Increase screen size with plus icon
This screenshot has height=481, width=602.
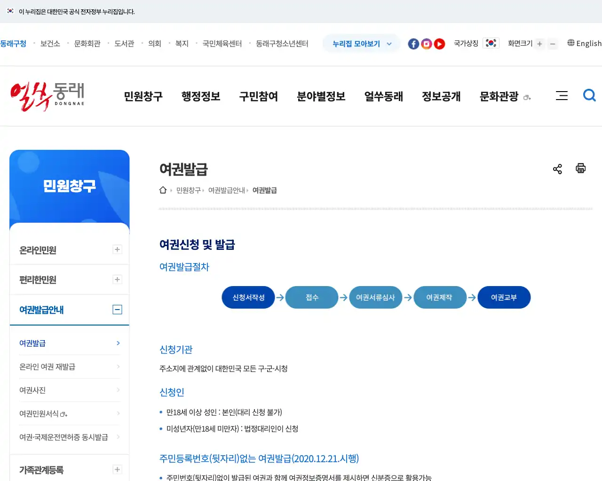tap(539, 44)
